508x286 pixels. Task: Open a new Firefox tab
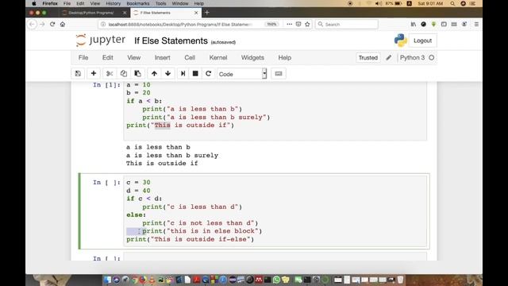coord(207,13)
